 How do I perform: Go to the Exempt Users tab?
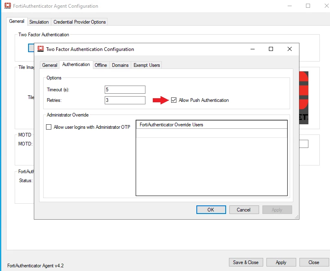click(x=147, y=65)
